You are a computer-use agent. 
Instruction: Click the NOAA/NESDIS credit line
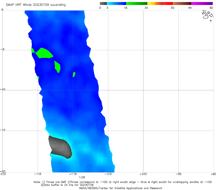point(121,188)
